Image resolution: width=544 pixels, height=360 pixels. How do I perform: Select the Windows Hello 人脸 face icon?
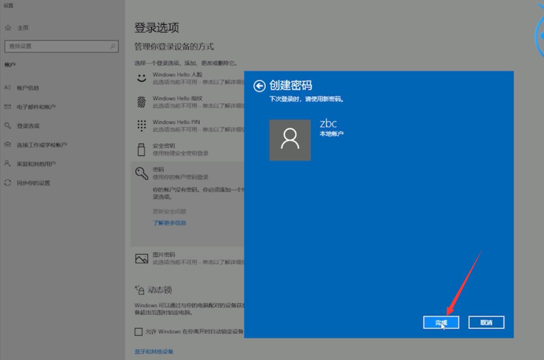(x=141, y=78)
